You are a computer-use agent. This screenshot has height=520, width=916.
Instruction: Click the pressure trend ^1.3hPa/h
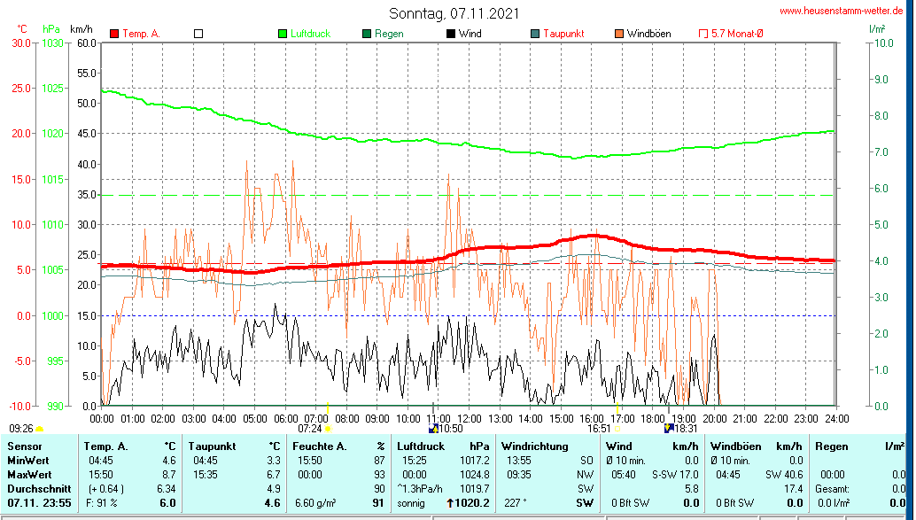click(420, 488)
